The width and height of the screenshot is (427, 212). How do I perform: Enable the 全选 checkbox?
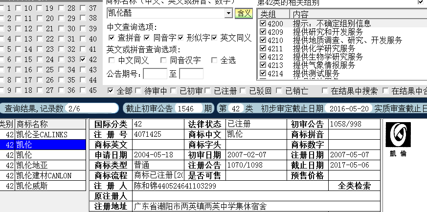214,60
